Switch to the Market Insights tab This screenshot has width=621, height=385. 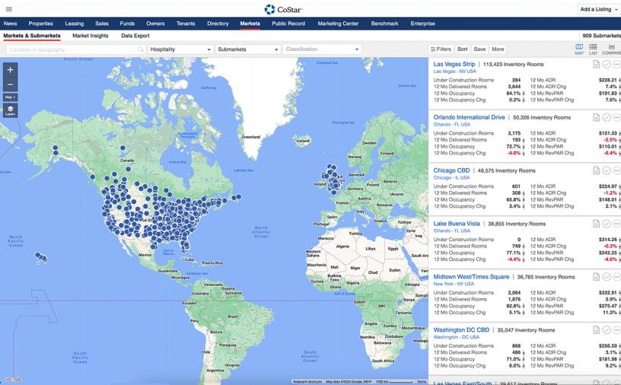coord(91,36)
